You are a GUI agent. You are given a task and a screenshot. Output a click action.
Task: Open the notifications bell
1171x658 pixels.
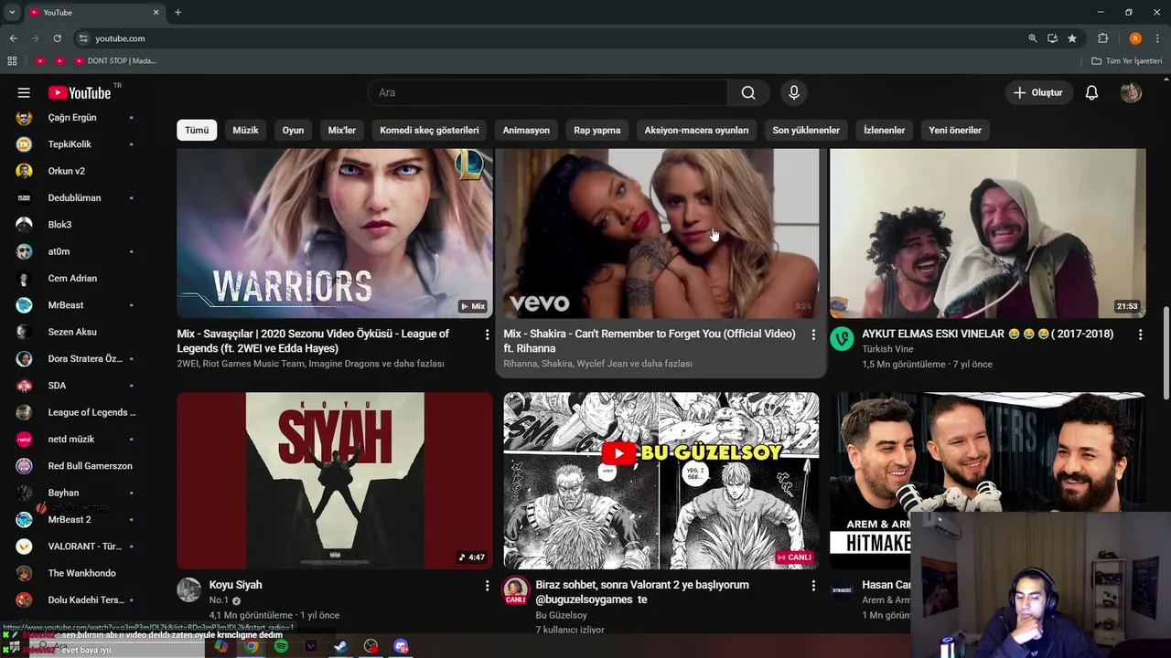(1091, 92)
